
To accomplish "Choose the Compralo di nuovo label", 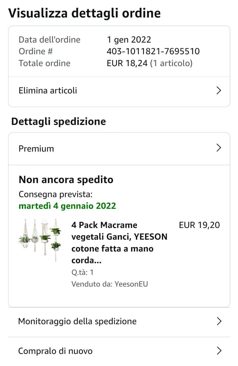I will (x=55, y=351).
